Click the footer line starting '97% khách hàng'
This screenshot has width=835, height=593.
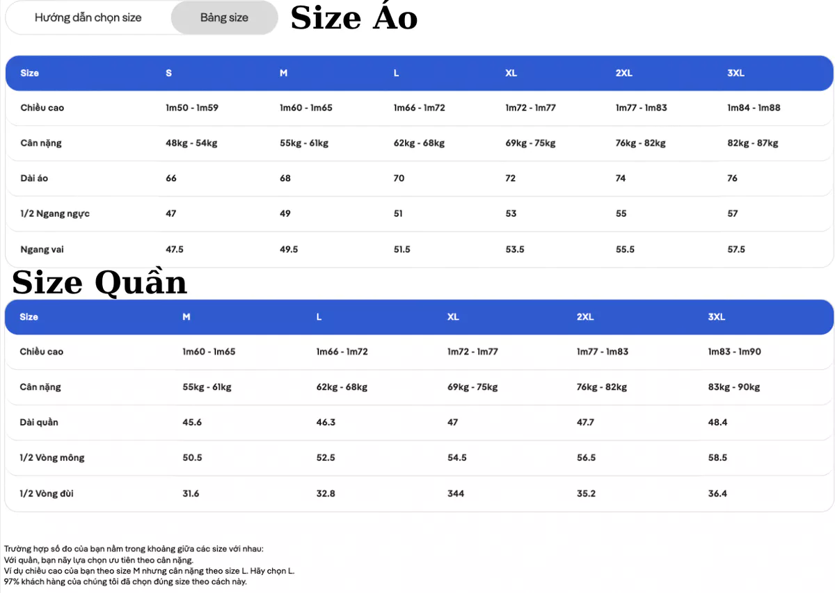[x=125, y=581]
